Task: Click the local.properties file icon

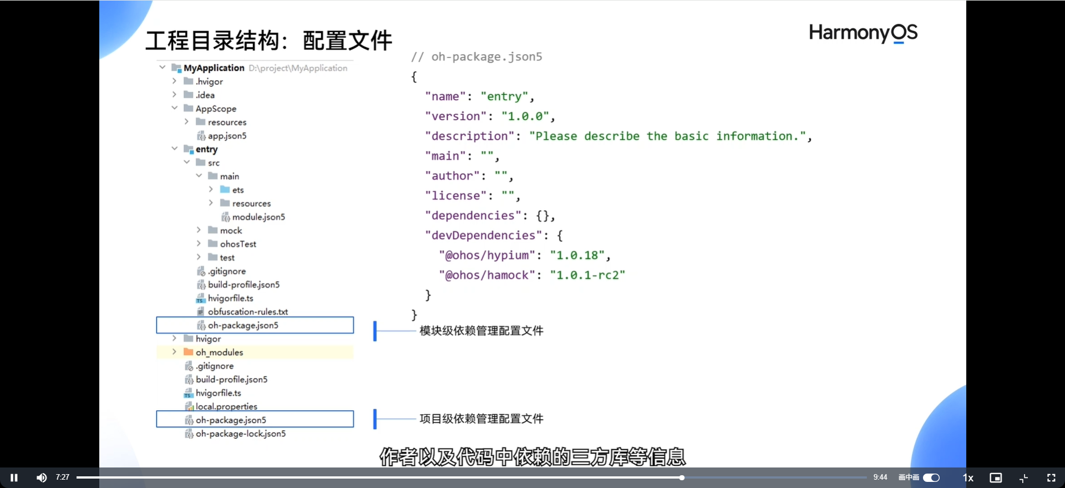Action: 189,406
